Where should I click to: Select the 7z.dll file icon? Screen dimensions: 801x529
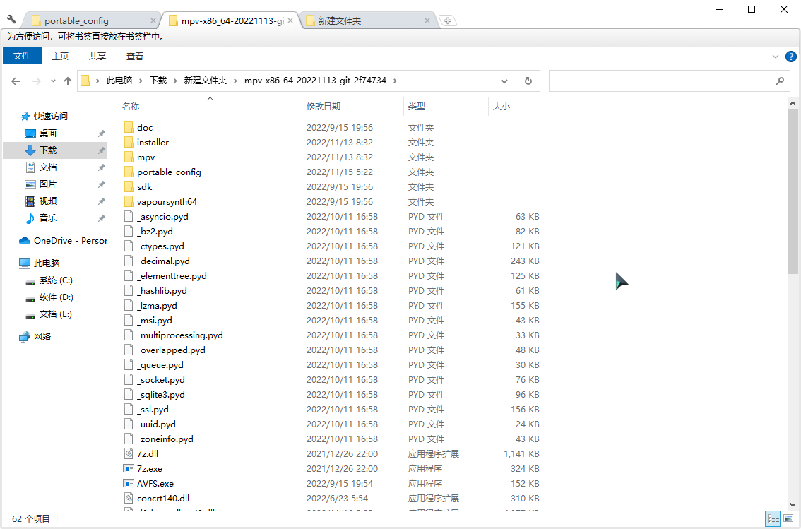pos(129,453)
